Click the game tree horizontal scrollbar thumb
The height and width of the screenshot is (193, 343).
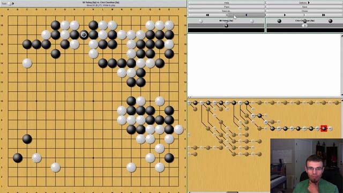(x=232, y=192)
